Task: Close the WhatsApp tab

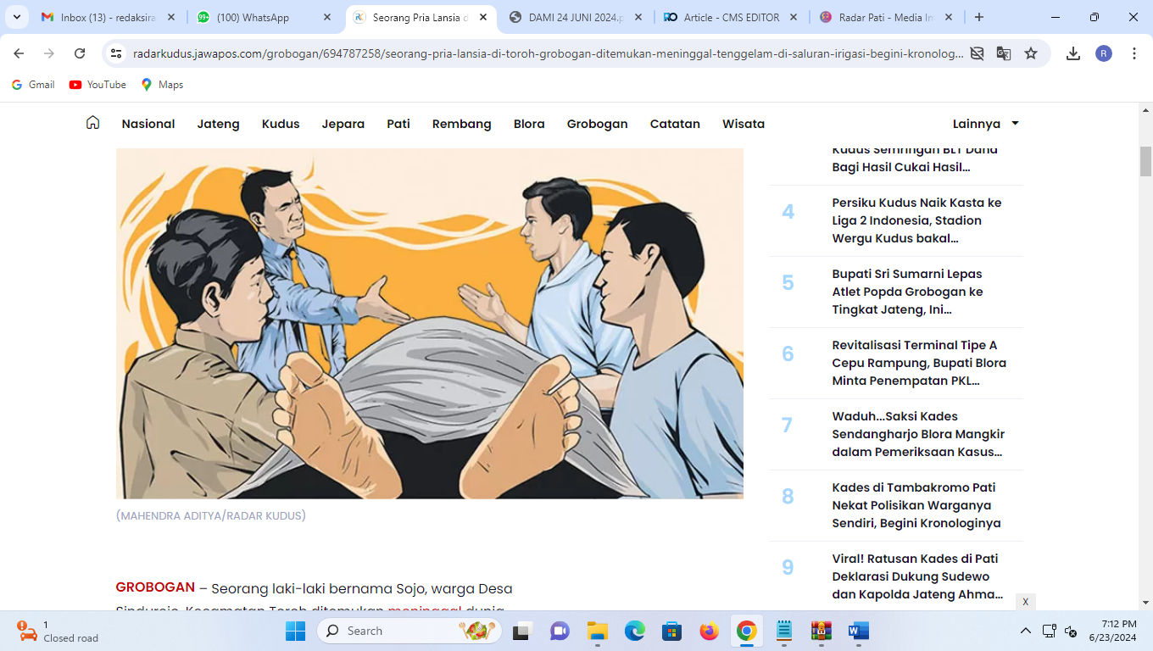Action: click(x=326, y=17)
